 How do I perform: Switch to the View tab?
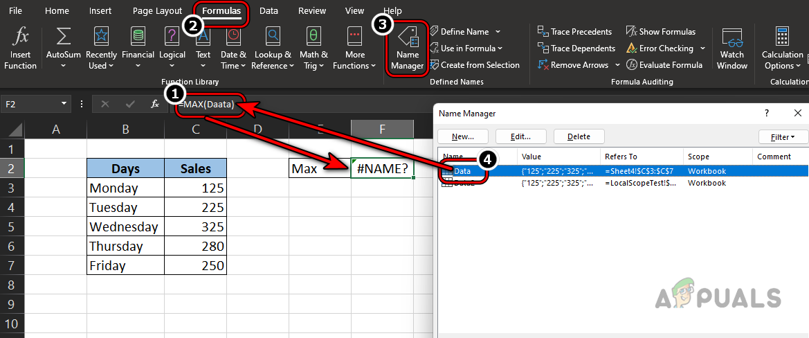point(354,10)
